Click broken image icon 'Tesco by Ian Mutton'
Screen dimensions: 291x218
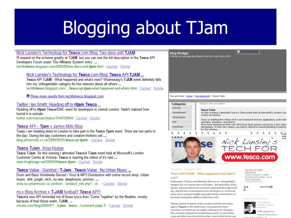point(239,52)
